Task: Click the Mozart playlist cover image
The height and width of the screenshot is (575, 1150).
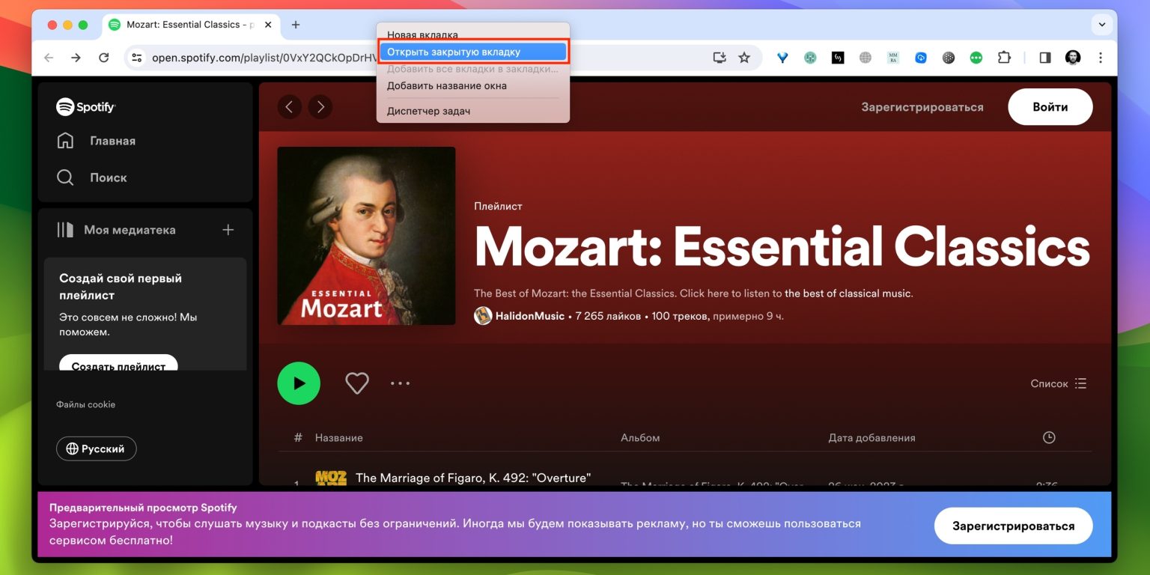Action: 366,236
